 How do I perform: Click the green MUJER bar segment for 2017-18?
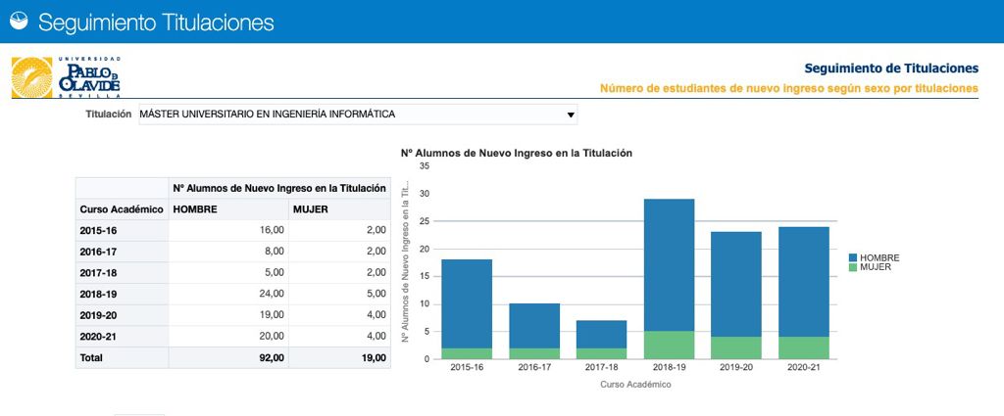point(601,353)
